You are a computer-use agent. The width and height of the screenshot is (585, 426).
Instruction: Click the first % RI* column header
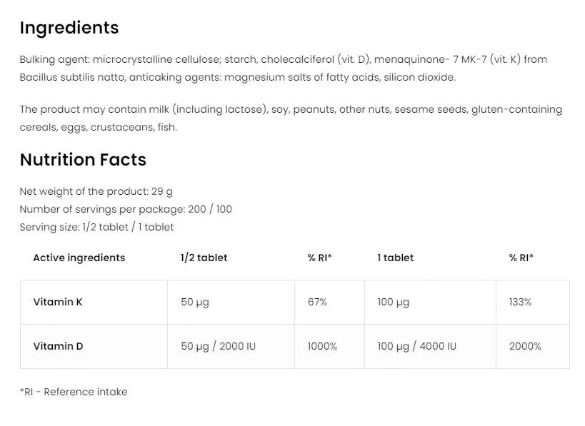(x=320, y=258)
